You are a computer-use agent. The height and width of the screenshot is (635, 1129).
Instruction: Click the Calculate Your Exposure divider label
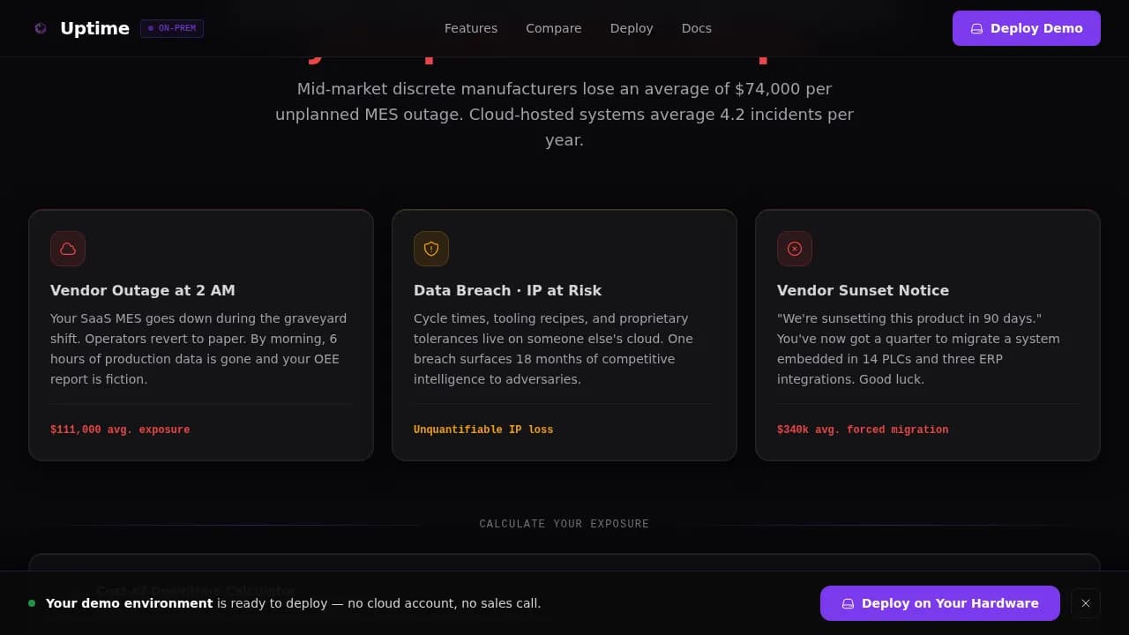[x=564, y=524]
